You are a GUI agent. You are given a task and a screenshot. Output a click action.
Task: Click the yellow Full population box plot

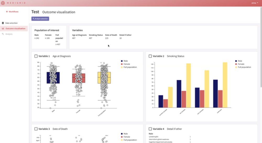pos(104,78)
